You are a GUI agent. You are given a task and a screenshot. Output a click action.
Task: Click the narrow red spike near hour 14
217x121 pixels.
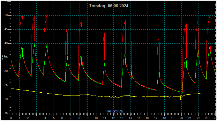[131, 41]
